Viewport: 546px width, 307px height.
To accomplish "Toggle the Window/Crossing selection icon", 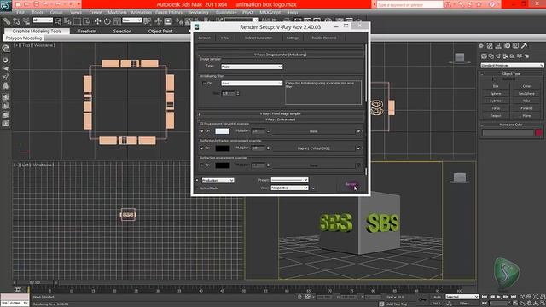I will click(87, 21).
